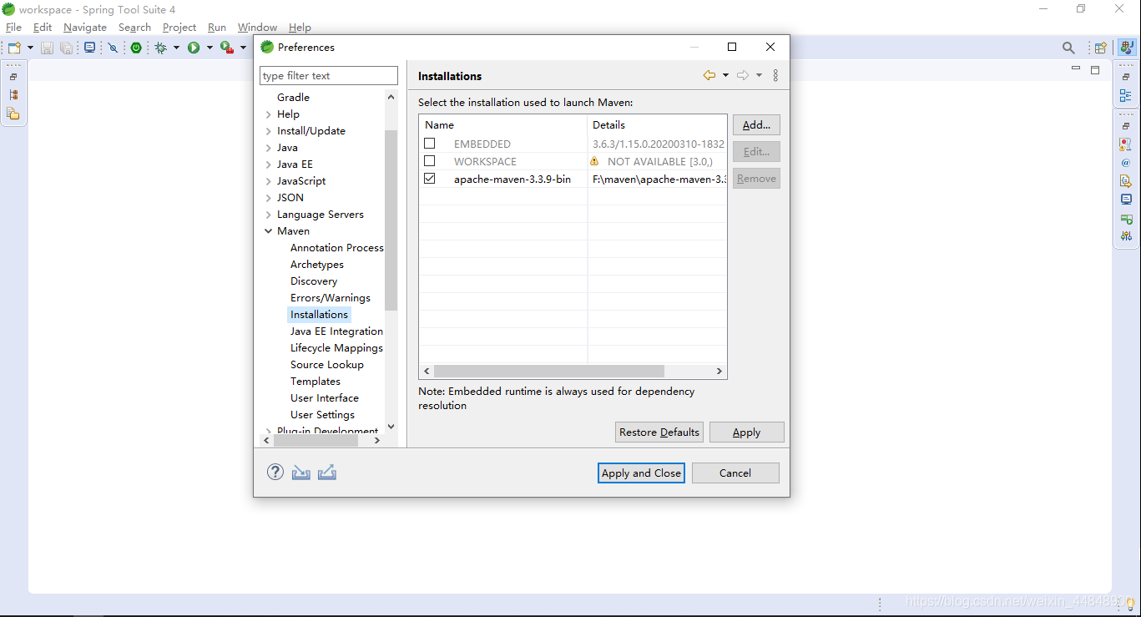Check the WORKSPACE installation checkbox

click(430, 161)
